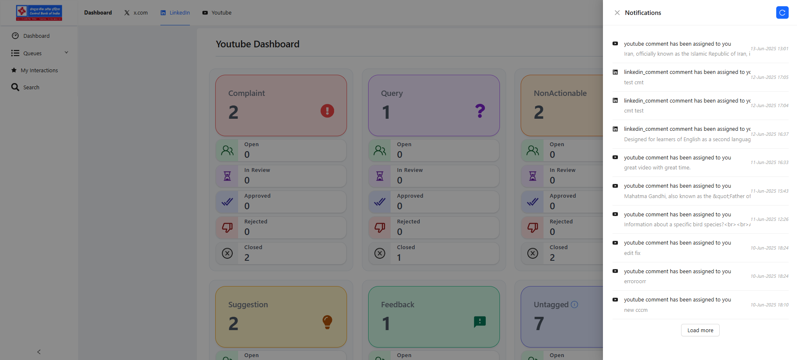Open Search via the magnifier icon
797x360 pixels.
point(15,87)
